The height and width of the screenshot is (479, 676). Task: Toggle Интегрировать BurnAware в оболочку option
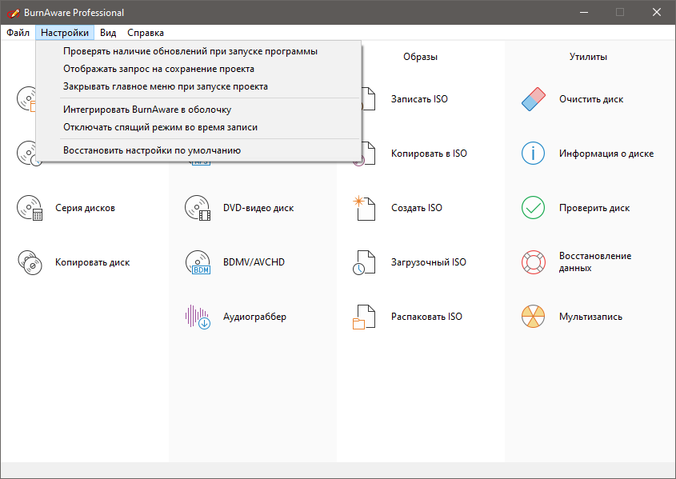tap(147, 110)
